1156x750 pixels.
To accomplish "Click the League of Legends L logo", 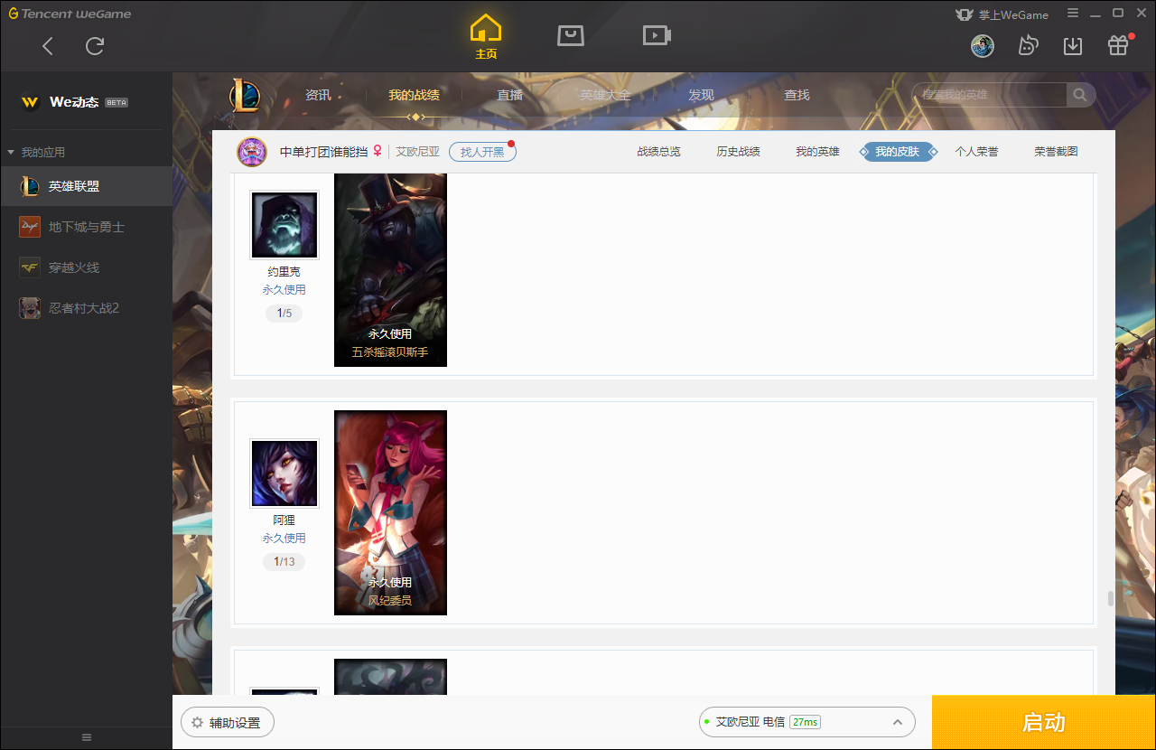I will (x=245, y=96).
